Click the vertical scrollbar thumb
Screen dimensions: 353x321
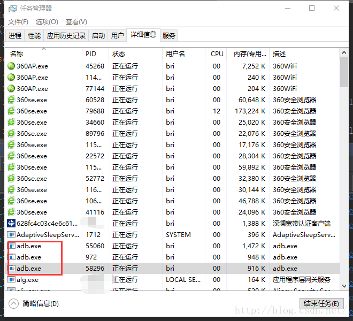pos(344,72)
